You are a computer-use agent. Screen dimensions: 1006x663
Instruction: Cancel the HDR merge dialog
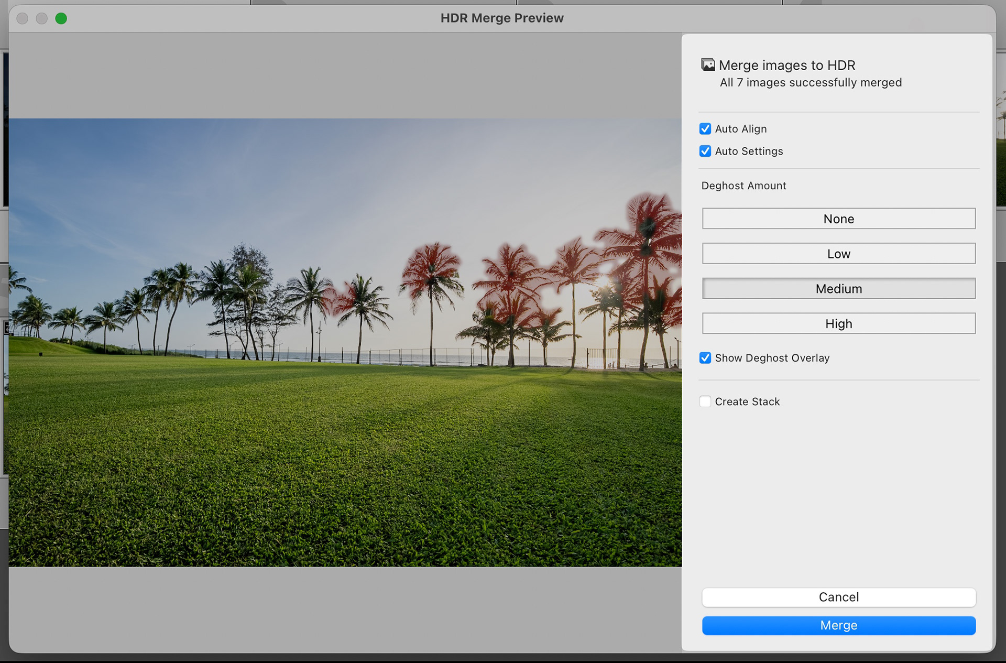pyautogui.click(x=838, y=597)
